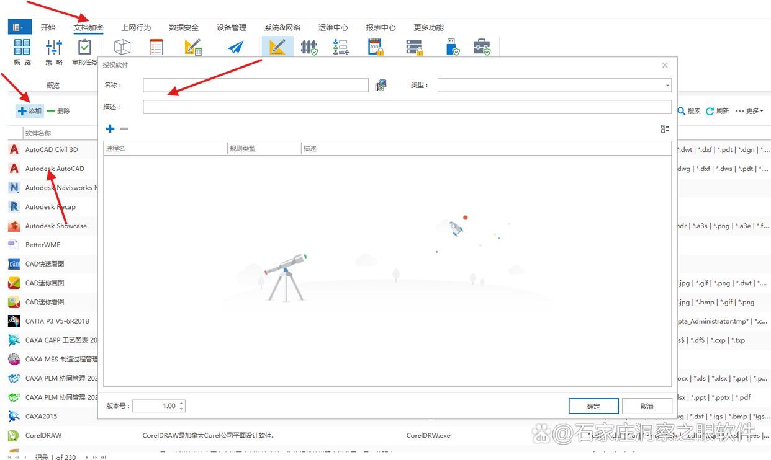Switch to the 设备管理 tab
This screenshot has height=460, width=771.
click(232, 27)
